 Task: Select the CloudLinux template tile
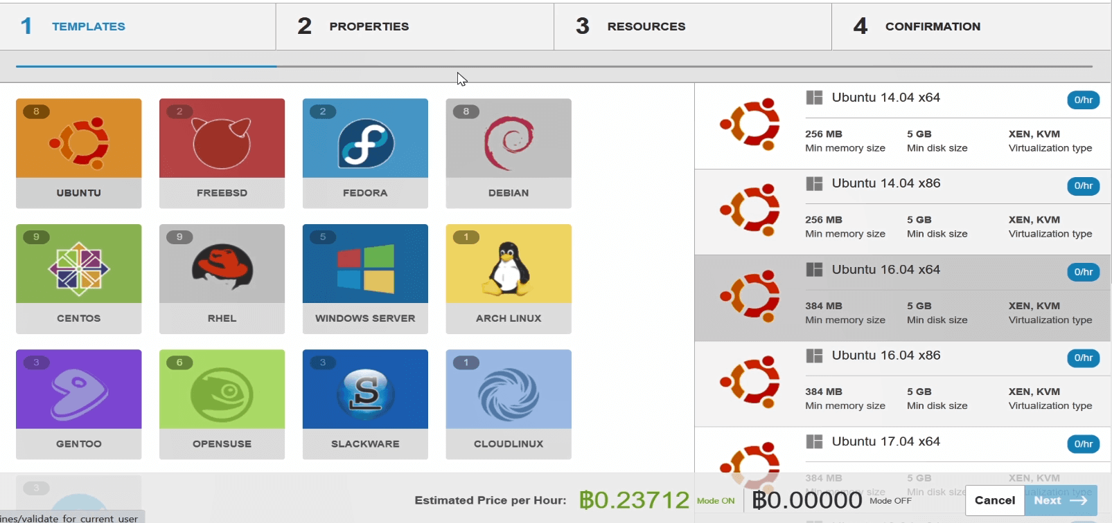click(509, 404)
